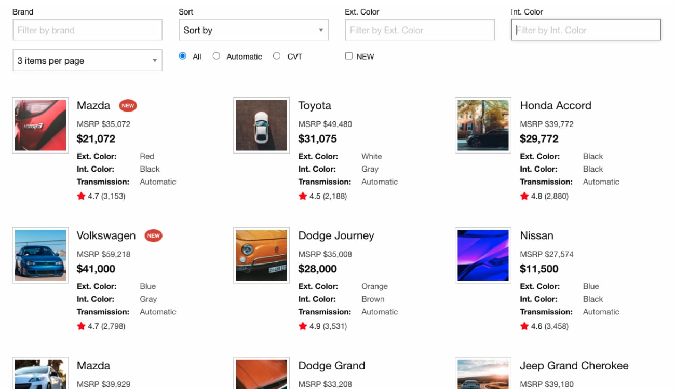Focus the Filter by brand input field
Image resolution: width=675 pixels, height=389 pixels.
click(87, 30)
